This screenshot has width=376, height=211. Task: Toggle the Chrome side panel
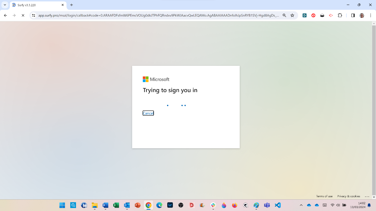tap(353, 15)
